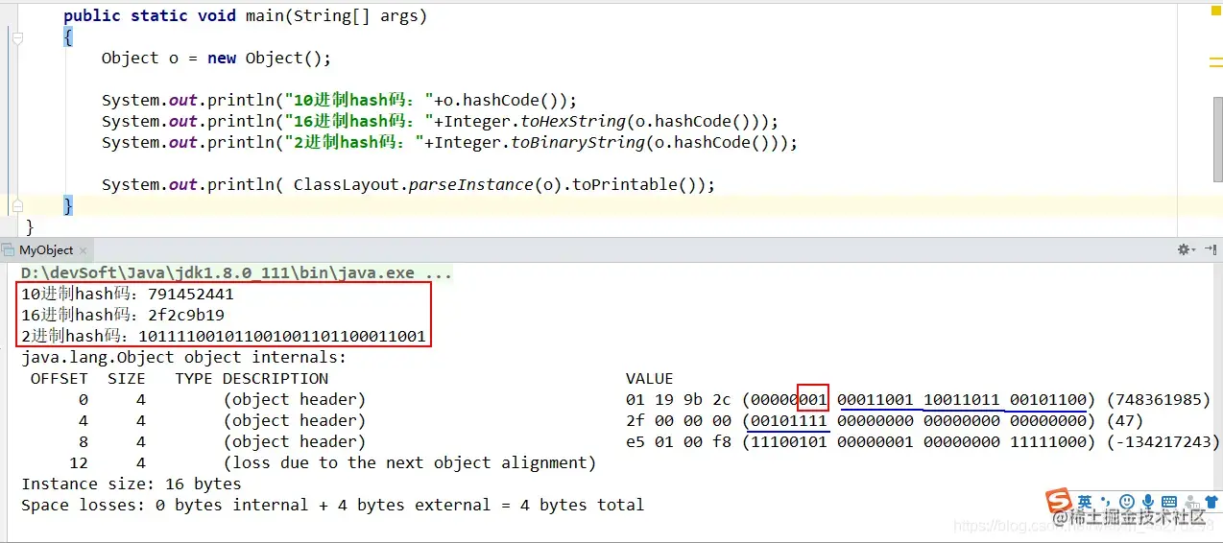Screen dimensions: 1223x543
Task: Click the first println hashCode code line
Action: pyautogui.click(x=339, y=101)
